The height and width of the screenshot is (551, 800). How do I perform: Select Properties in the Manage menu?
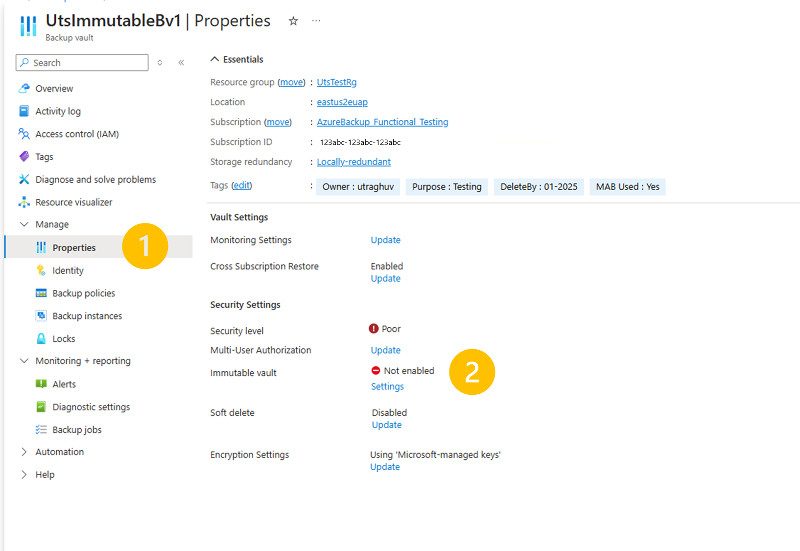(98, 247)
